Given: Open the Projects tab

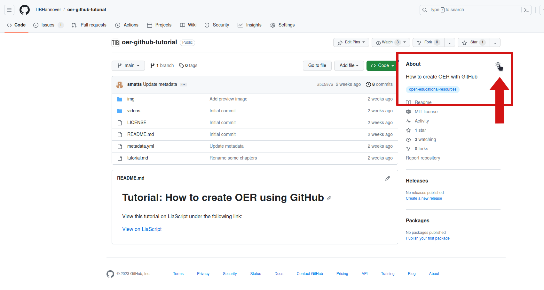Looking at the screenshot, I should pyautogui.click(x=159, y=25).
